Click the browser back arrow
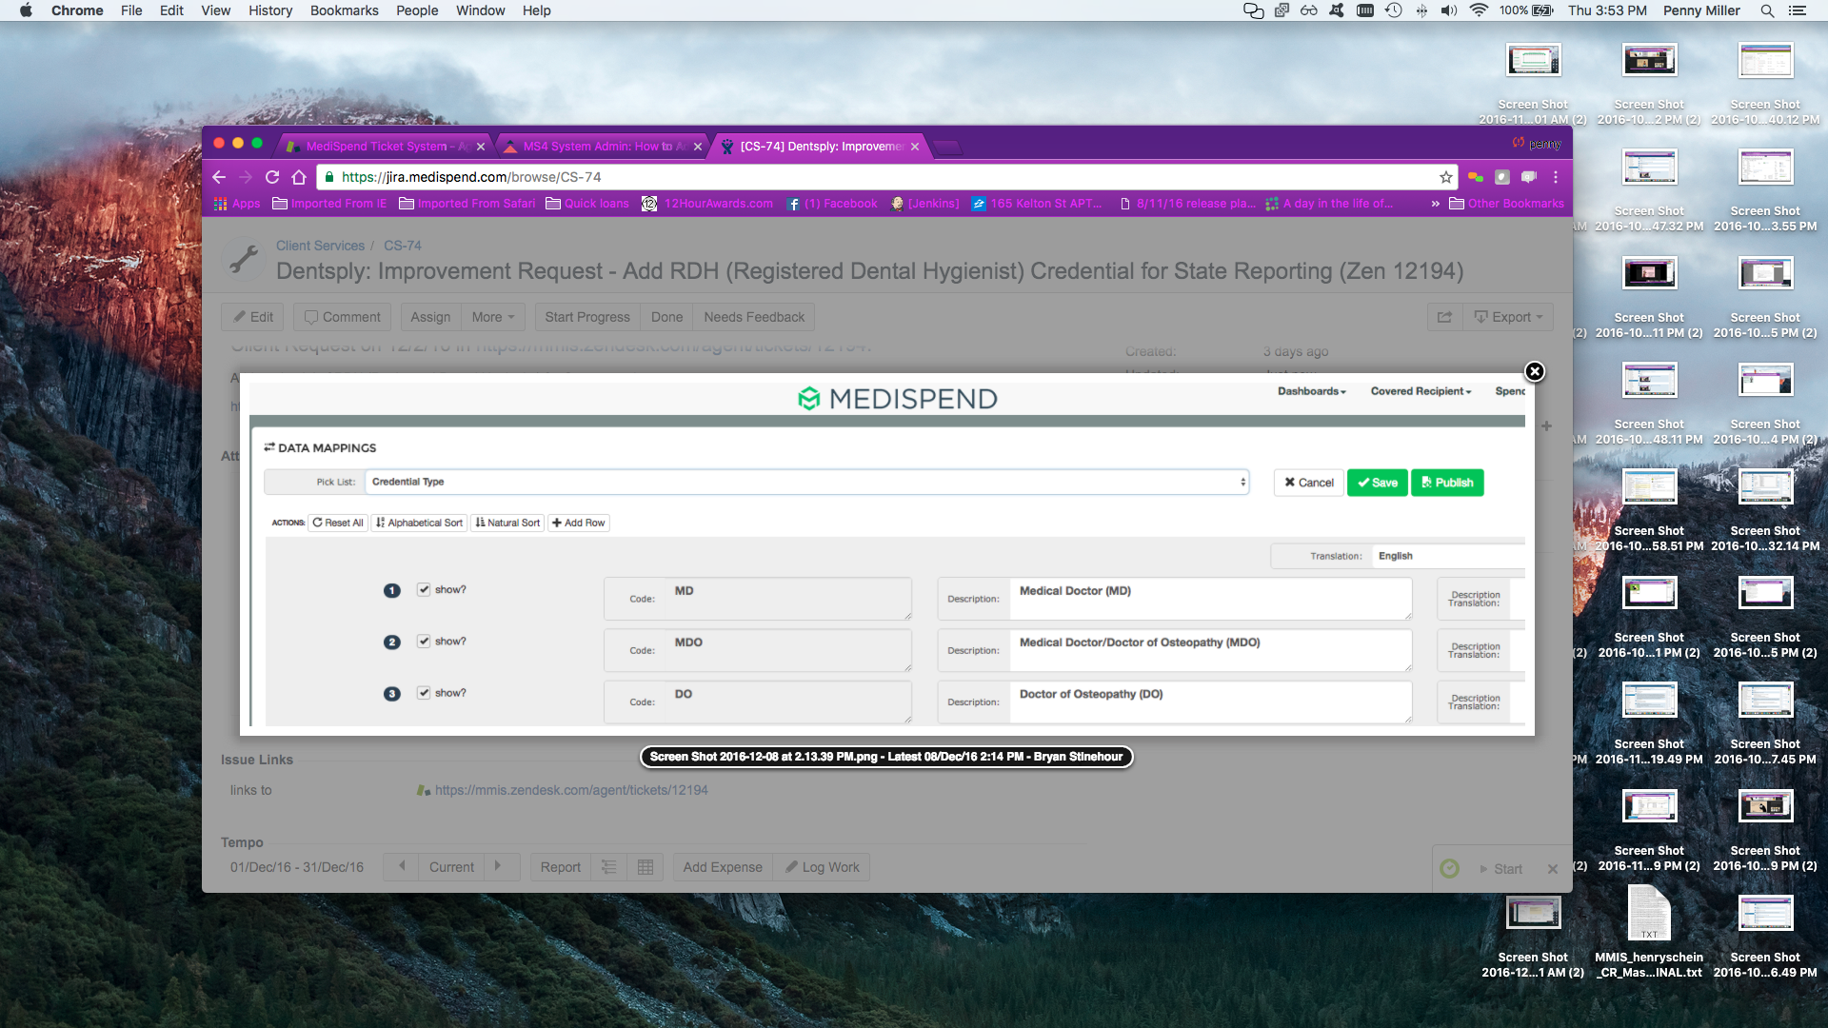This screenshot has width=1828, height=1028. pyautogui.click(x=219, y=177)
